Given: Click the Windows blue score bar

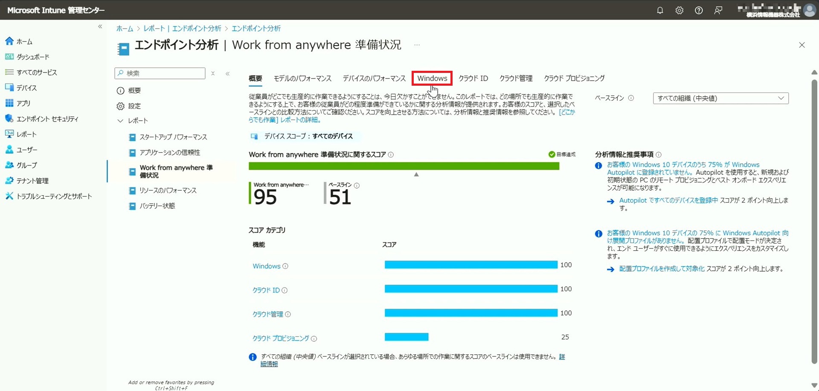Looking at the screenshot, I should tap(471, 265).
